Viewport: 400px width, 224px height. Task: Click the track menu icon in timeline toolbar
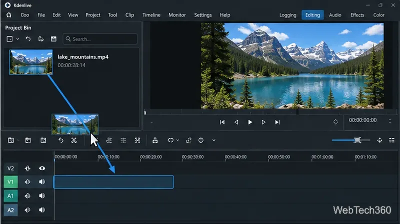click(10, 140)
